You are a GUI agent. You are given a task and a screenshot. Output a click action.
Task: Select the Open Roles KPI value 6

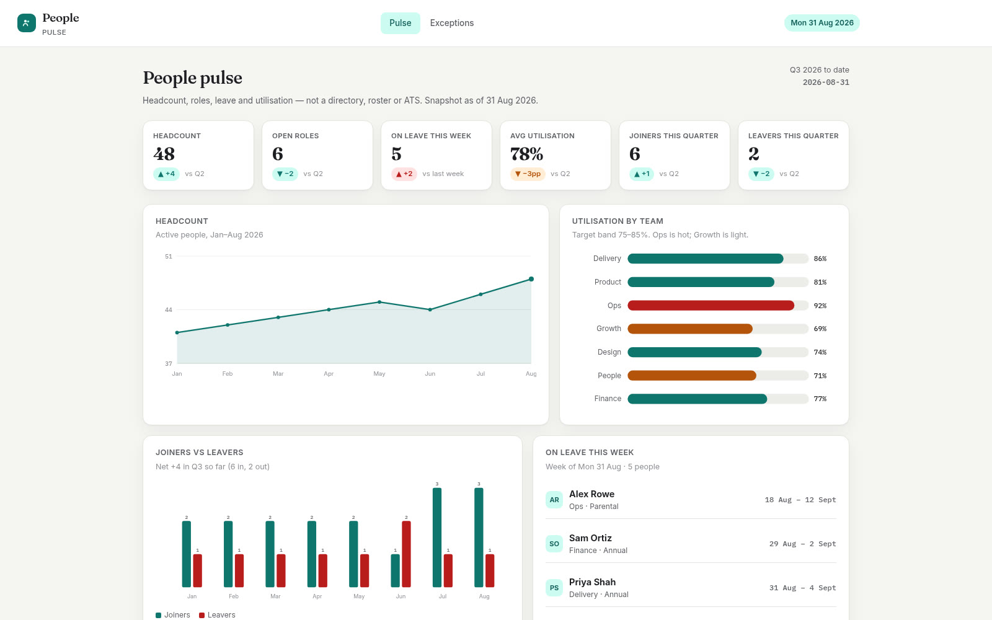[x=278, y=154]
